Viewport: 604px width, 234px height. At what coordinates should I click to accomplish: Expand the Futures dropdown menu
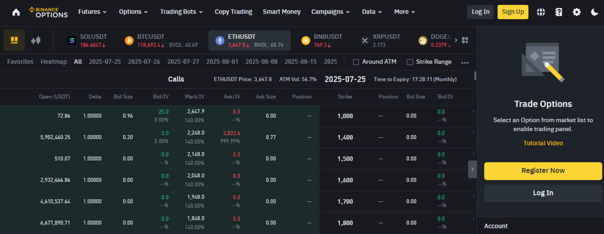[x=93, y=12]
